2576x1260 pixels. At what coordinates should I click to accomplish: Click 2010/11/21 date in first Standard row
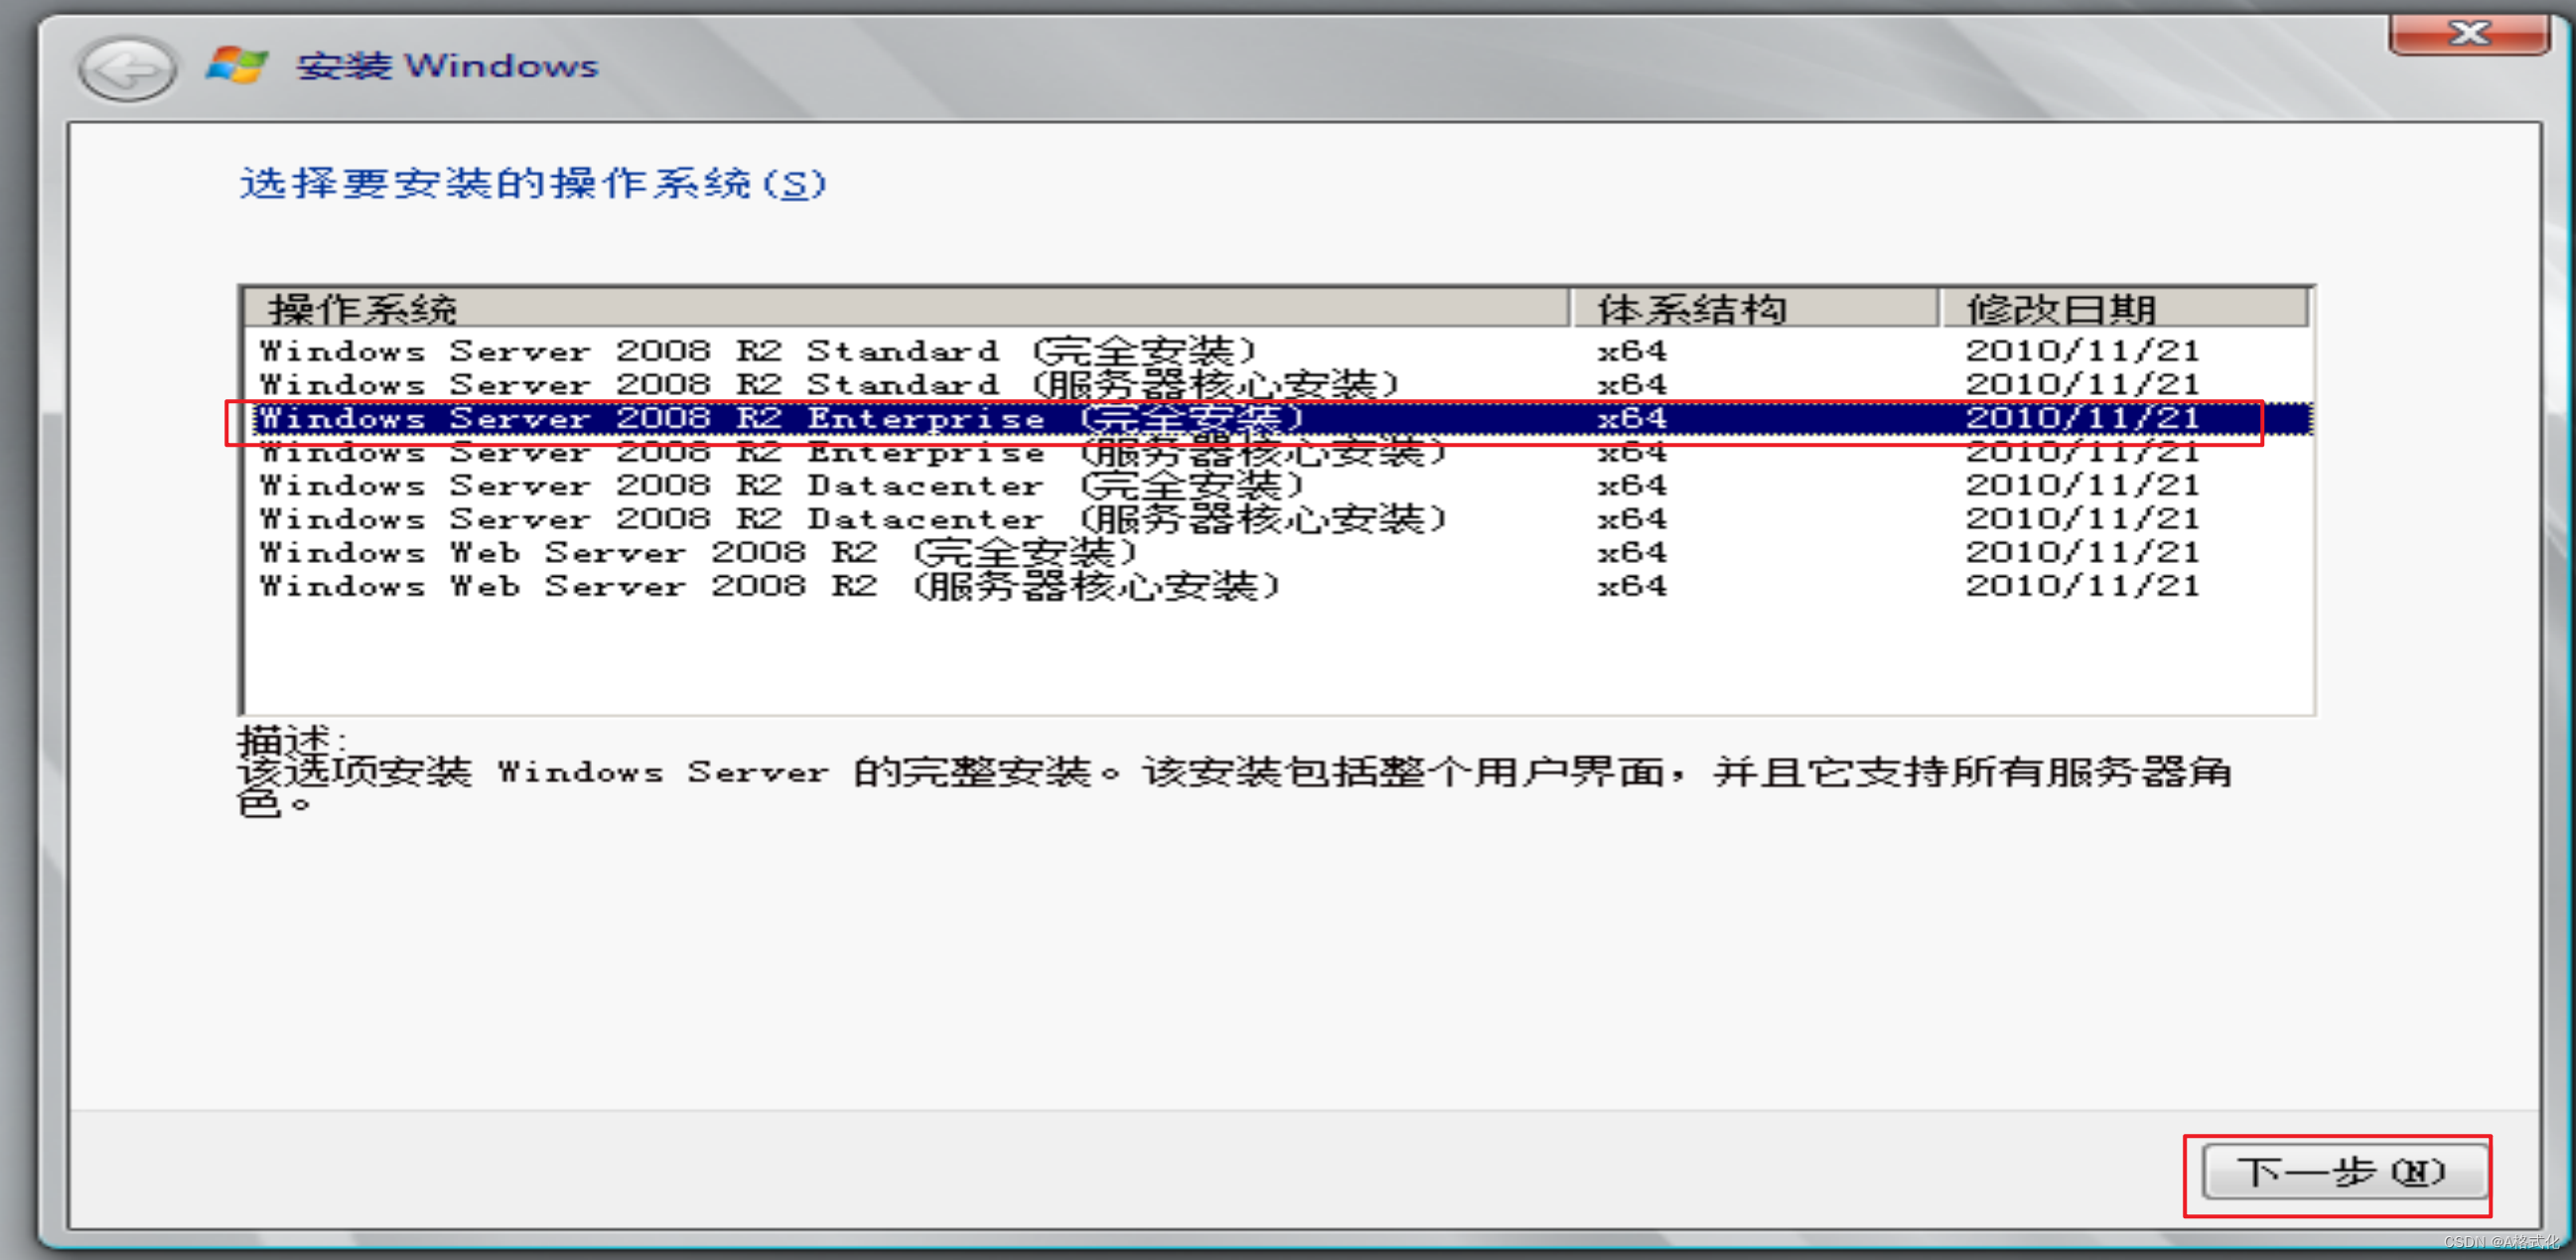pos(2082,351)
